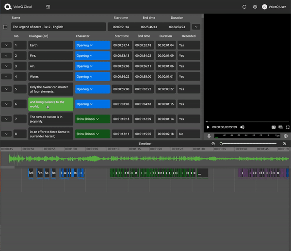Expand row 6 chevron

coord(6,104)
